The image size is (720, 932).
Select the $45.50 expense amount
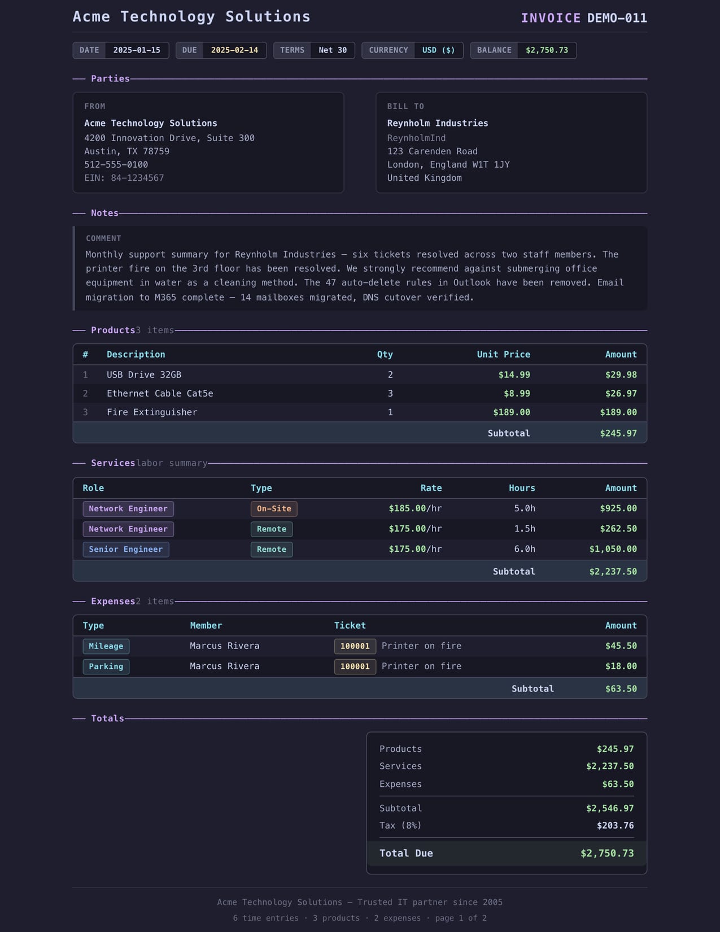tap(621, 646)
